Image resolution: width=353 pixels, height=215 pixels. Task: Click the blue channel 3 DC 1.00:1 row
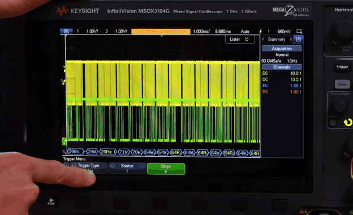pyautogui.click(x=282, y=85)
